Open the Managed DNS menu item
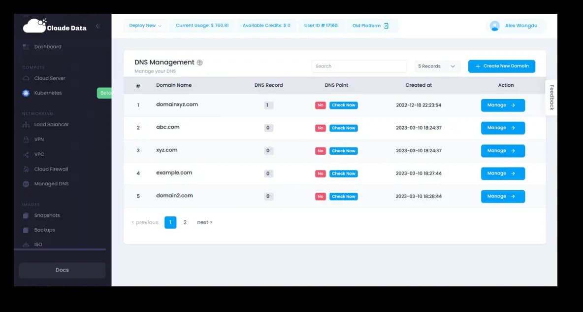This screenshot has height=312, width=583. pos(51,184)
